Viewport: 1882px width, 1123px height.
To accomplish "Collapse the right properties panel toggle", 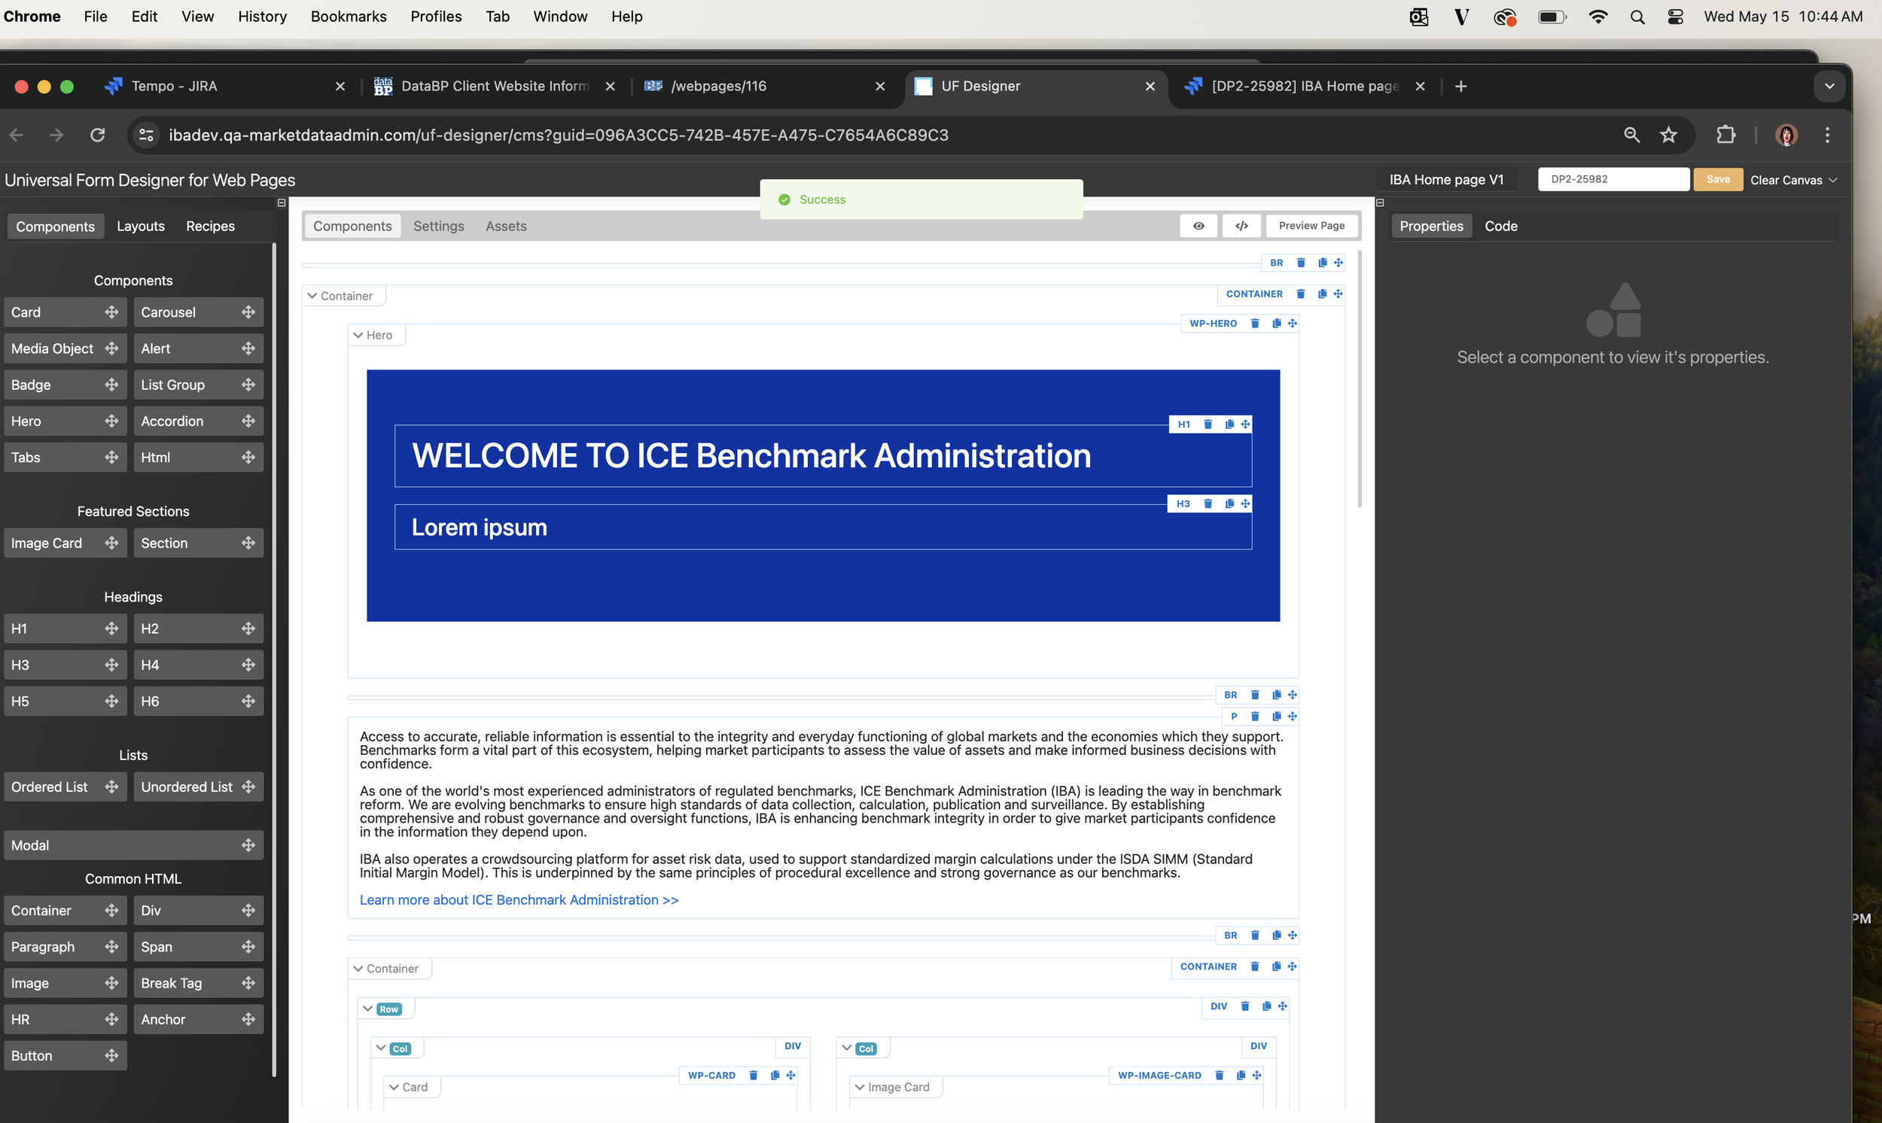I will coord(1380,202).
